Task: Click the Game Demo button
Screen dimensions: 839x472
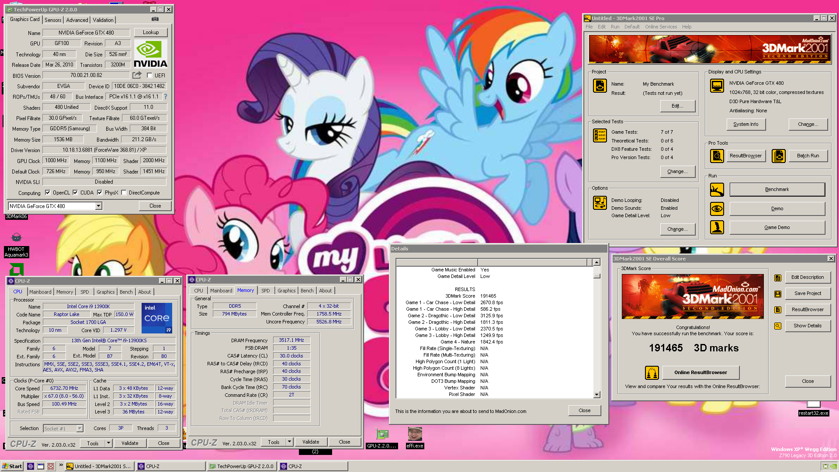Action: [x=777, y=227]
